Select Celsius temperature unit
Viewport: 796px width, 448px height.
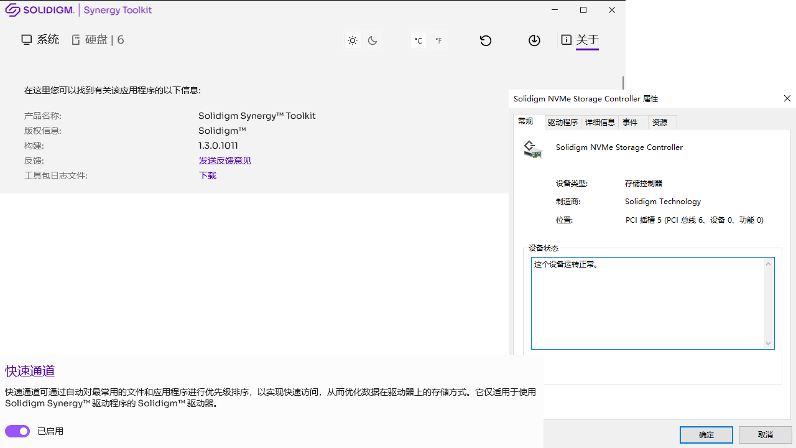coord(419,40)
